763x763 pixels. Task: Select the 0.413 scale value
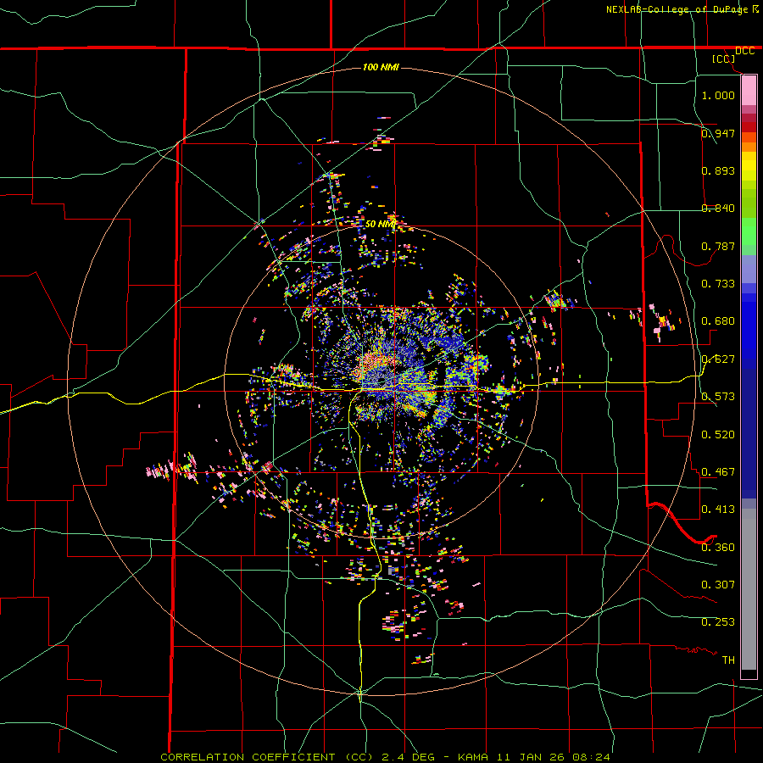(718, 509)
